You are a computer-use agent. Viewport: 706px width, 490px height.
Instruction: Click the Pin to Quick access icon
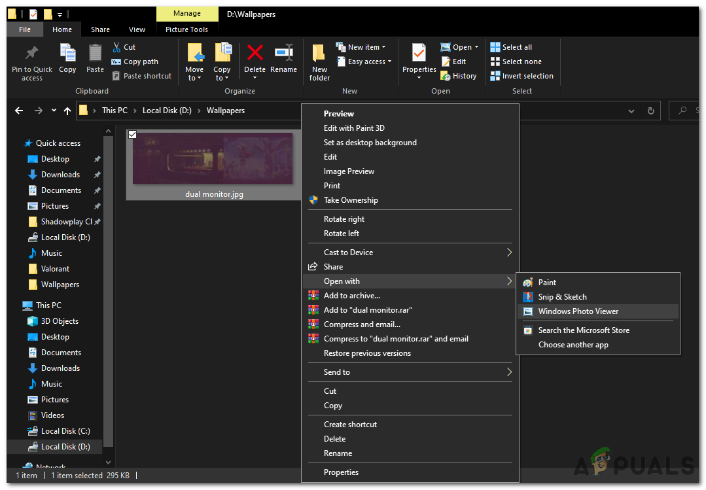31,52
